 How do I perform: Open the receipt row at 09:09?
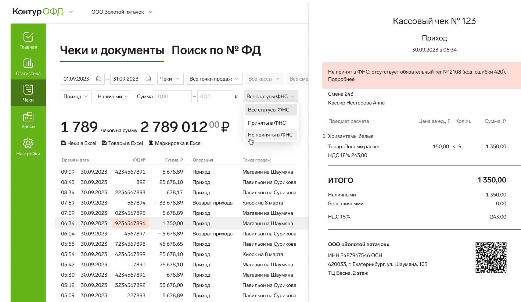click(x=182, y=172)
